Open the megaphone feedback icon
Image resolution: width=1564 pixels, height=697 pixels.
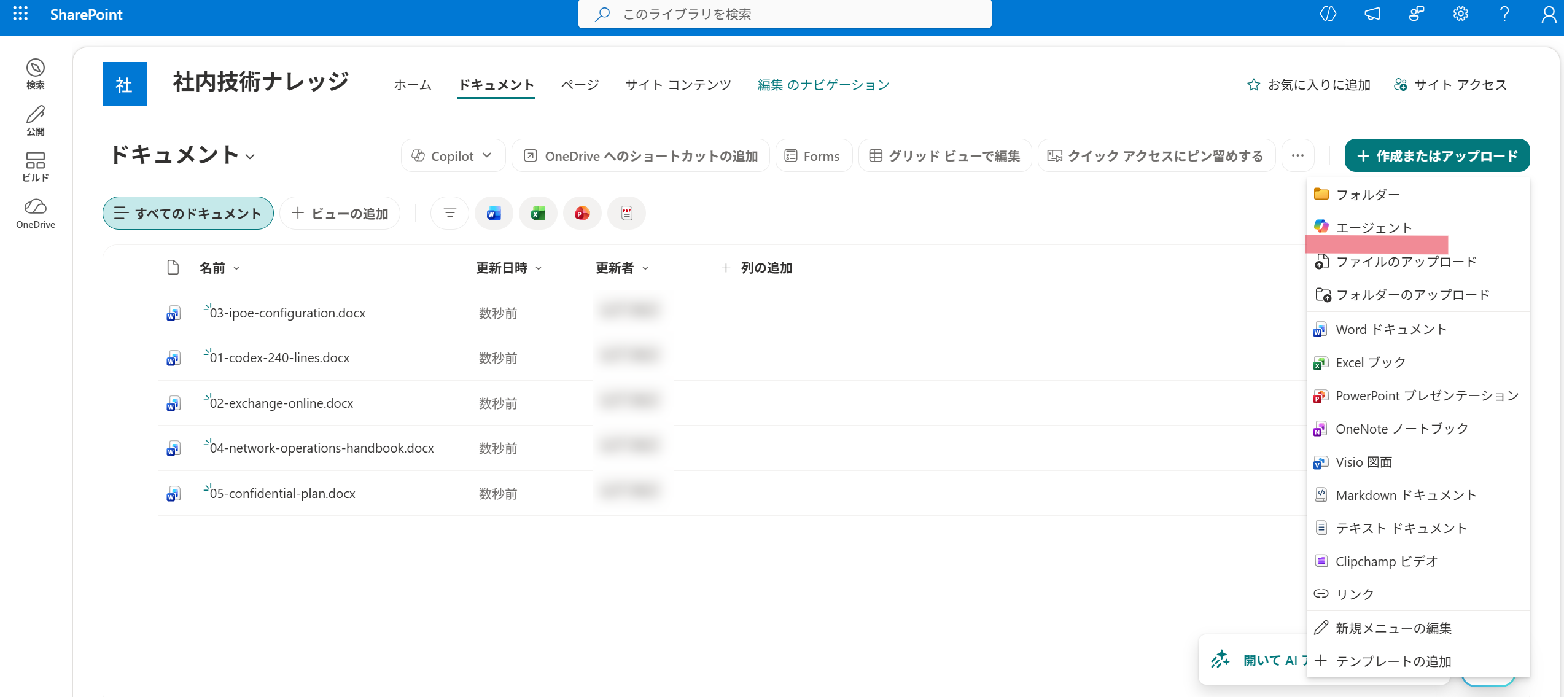click(x=1372, y=14)
